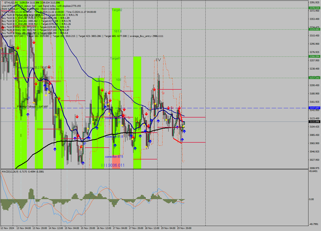
Task: Click the IV wave label
Action: pos(158,60)
